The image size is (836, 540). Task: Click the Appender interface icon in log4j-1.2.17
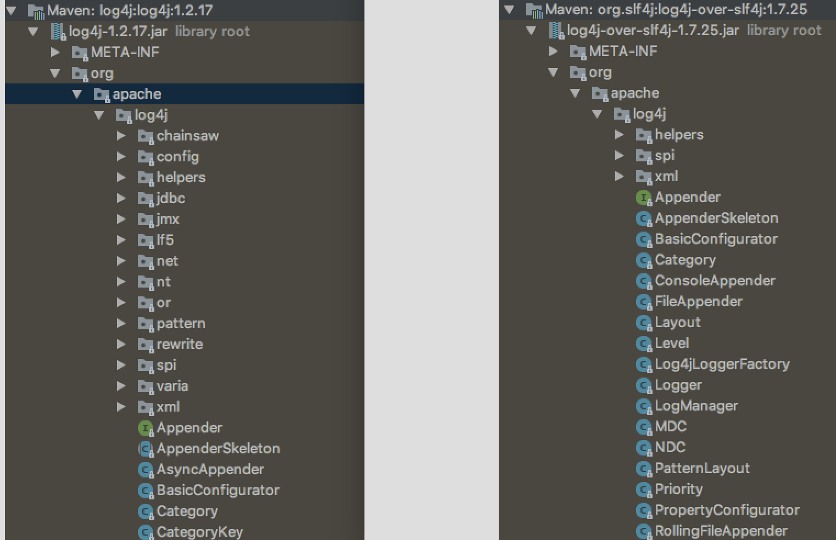click(146, 428)
